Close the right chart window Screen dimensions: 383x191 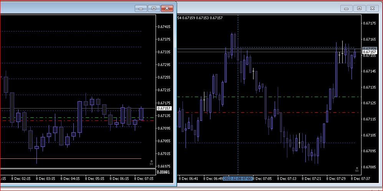click(372, 8)
